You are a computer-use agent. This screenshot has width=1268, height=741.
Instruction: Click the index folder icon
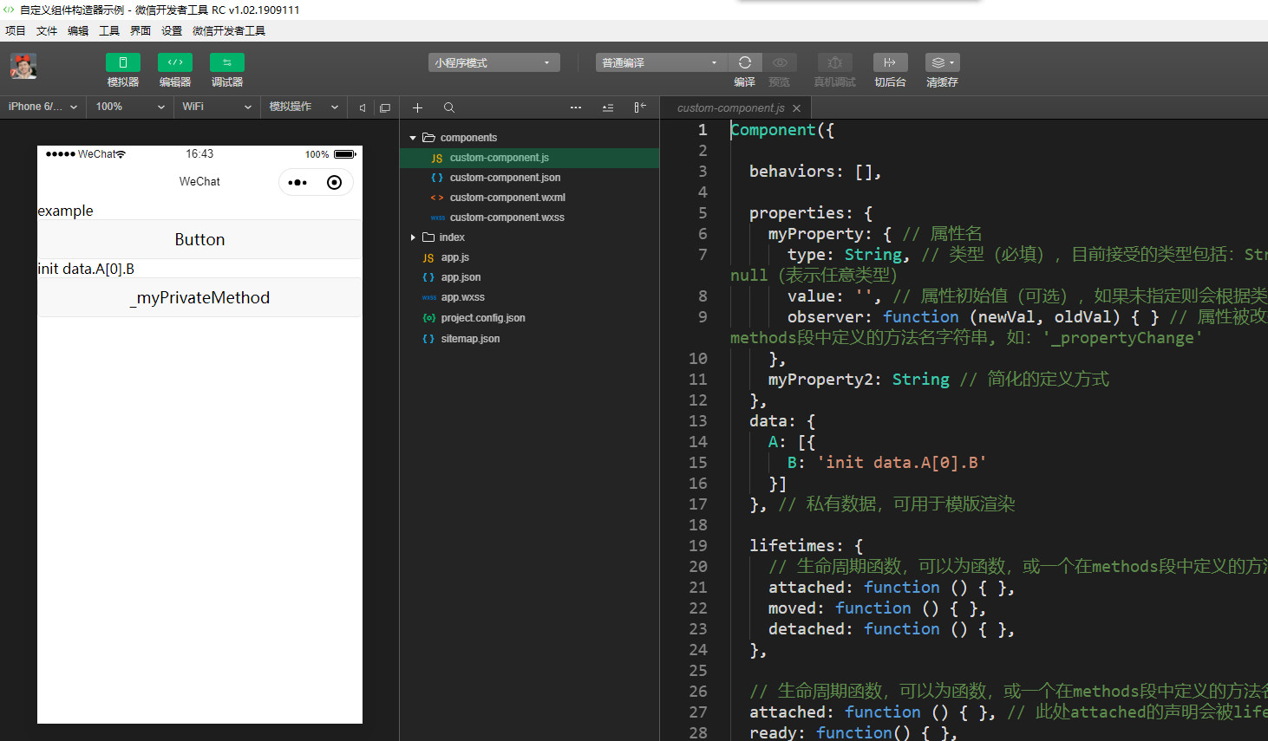(428, 237)
